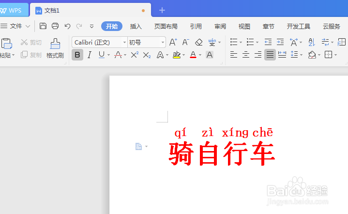Click the paragraph layout icon beside text

tap(139, 147)
